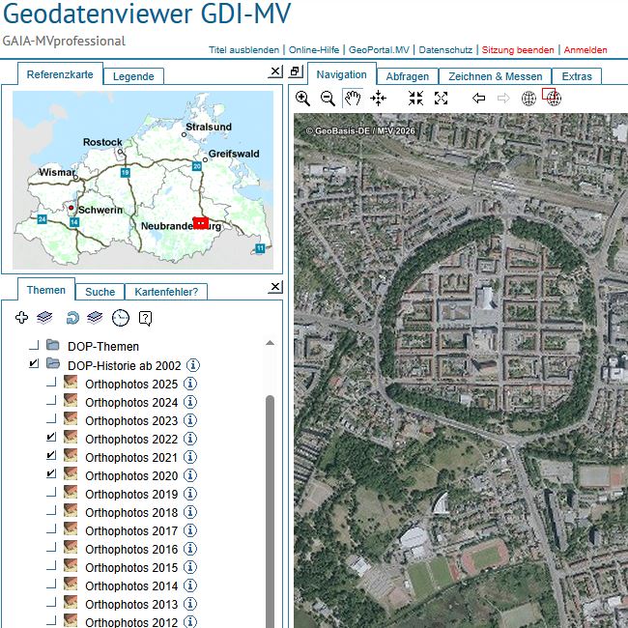
Task: Click the themes list up arrow
Action: click(x=270, y=343)
